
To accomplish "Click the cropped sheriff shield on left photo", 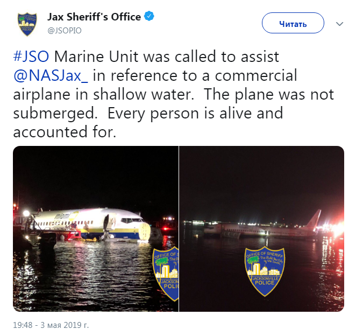I will tap(165, 274).
